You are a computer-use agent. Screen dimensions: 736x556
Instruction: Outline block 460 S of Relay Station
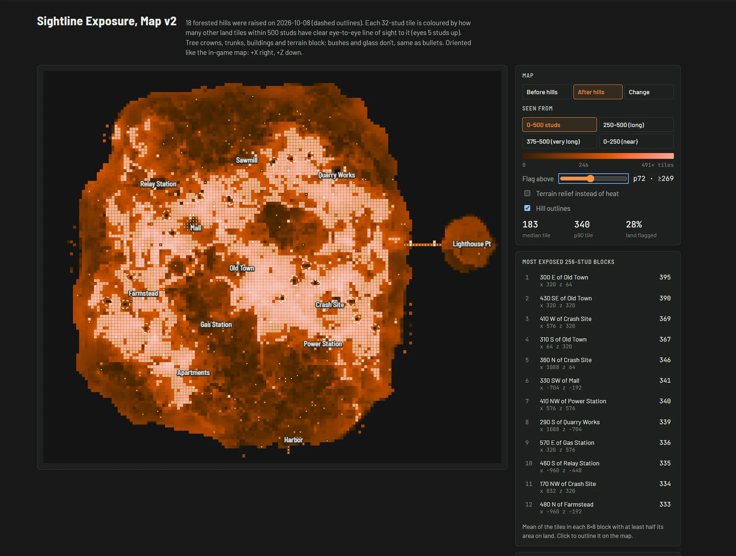598,466
